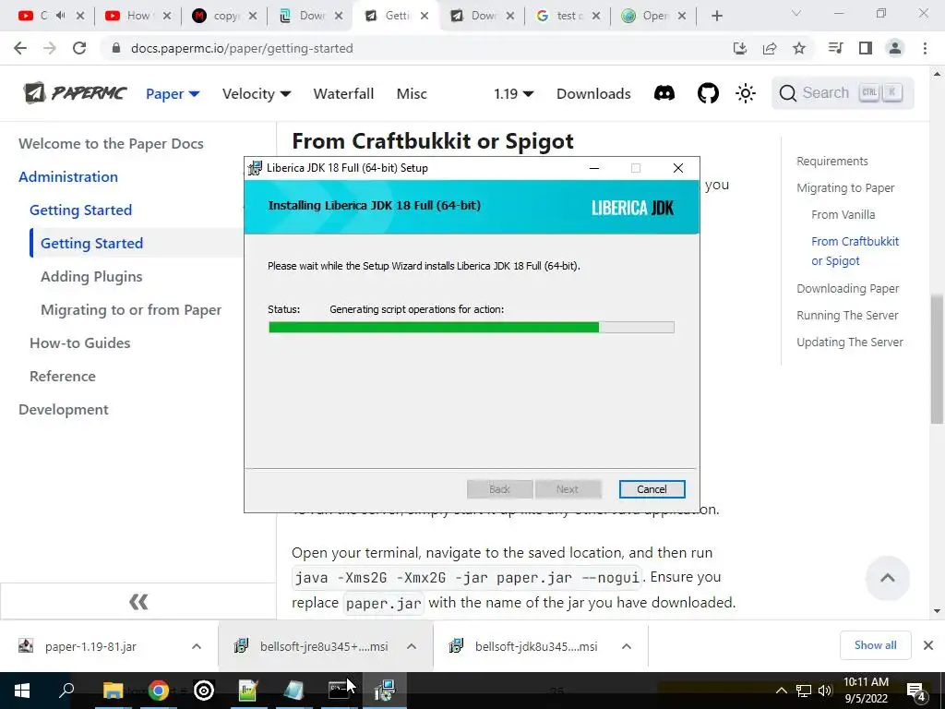
Task: Open paper-1.19-81.jar download options chevron
Action: pos(197,646)
